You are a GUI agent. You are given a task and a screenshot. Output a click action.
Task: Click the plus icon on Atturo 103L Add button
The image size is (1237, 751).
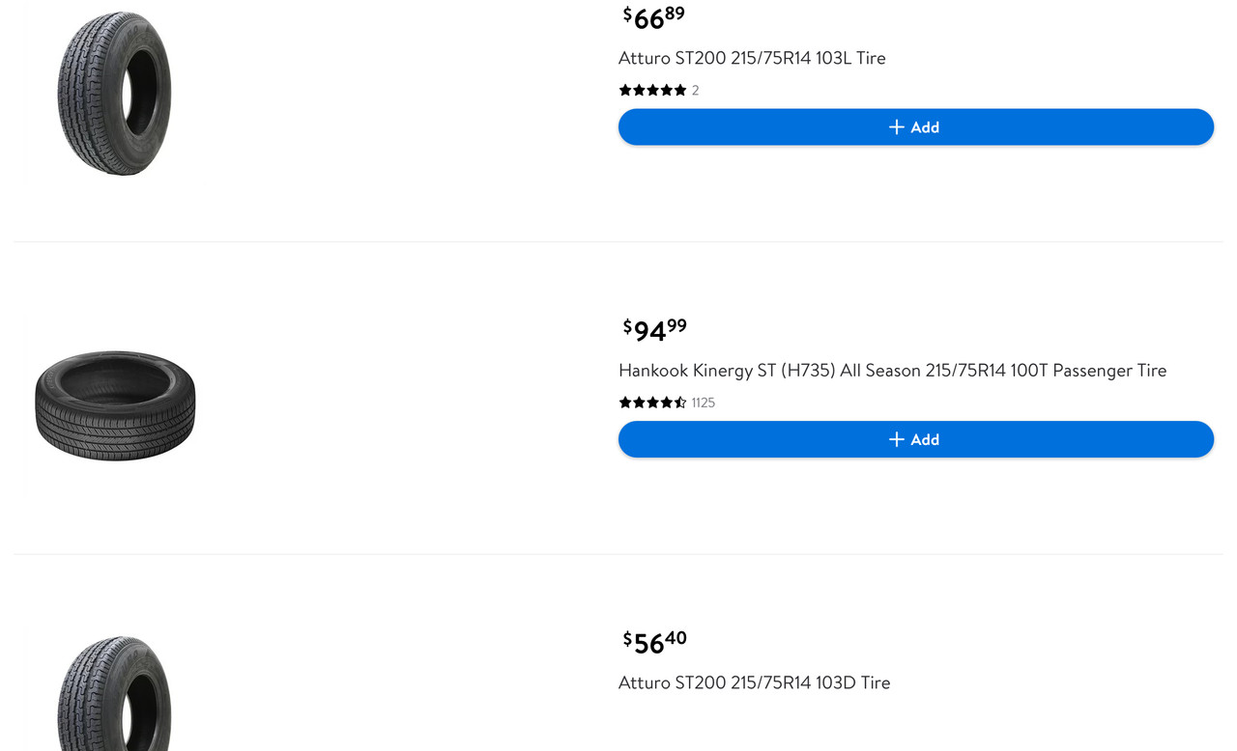click(896, 127)
